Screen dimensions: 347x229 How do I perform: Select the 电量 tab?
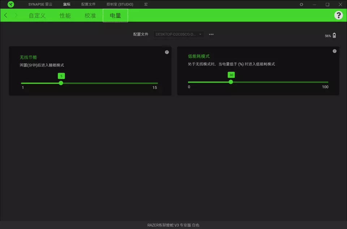(x=115, y=16)
